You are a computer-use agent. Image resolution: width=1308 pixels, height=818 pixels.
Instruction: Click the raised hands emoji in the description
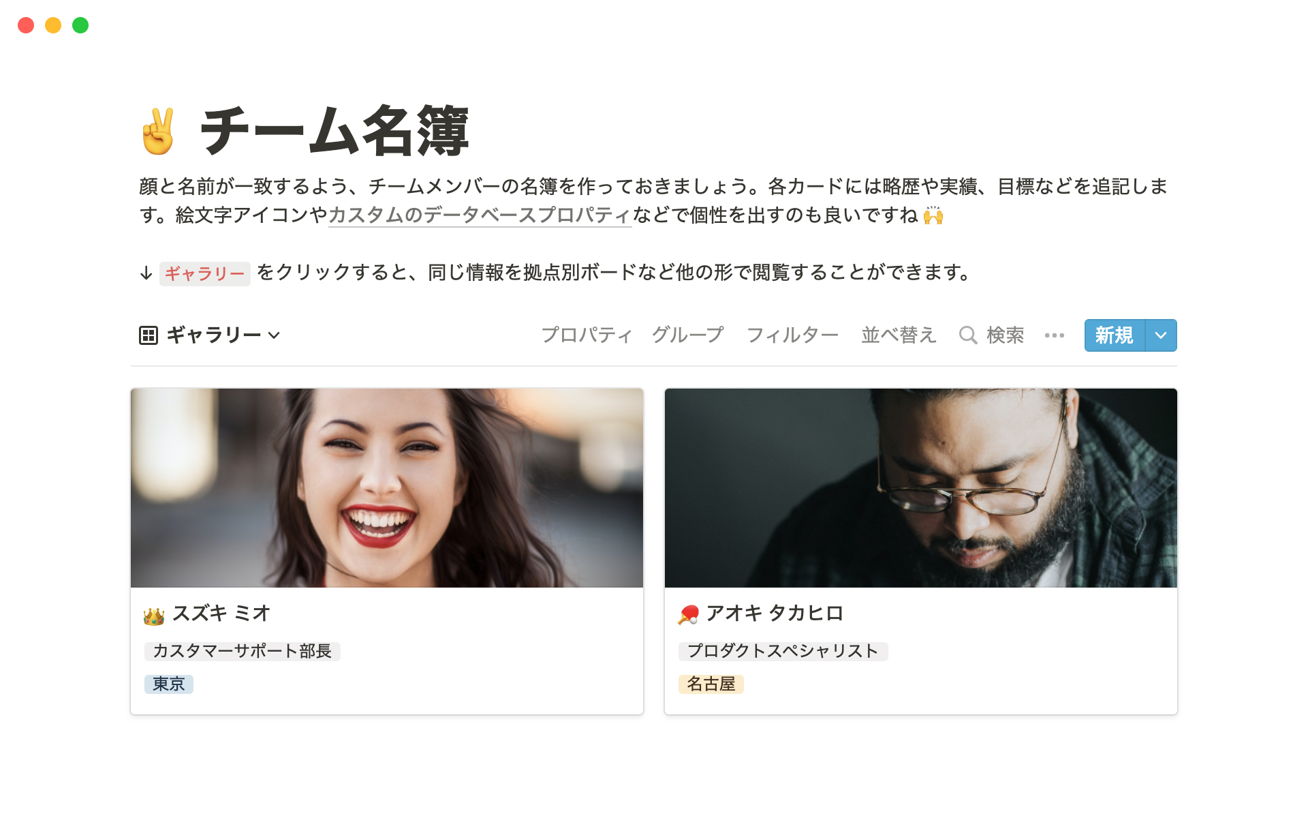933,216
